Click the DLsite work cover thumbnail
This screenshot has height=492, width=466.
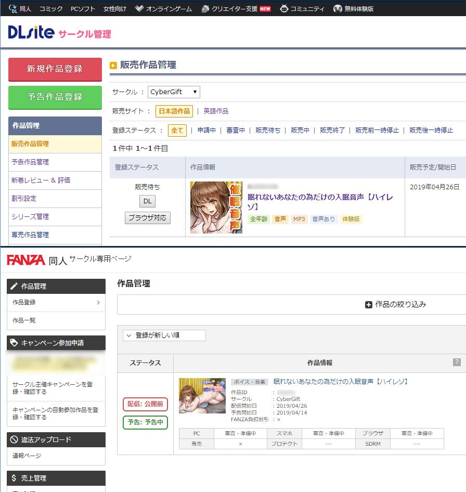216,208
